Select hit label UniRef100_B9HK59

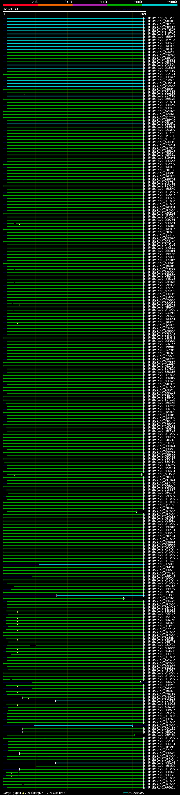coord(161,105)
